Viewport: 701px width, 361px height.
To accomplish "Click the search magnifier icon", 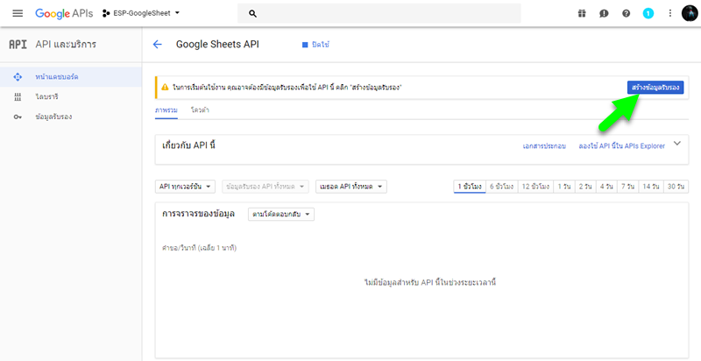I will click(252, 14).
